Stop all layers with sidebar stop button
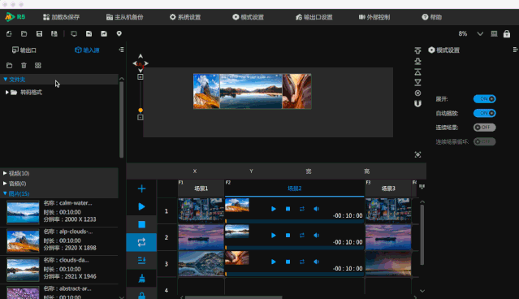 141,224
